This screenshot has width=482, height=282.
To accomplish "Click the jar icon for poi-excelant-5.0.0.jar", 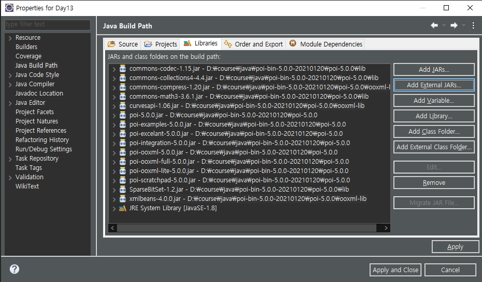I will coord(123,134).
